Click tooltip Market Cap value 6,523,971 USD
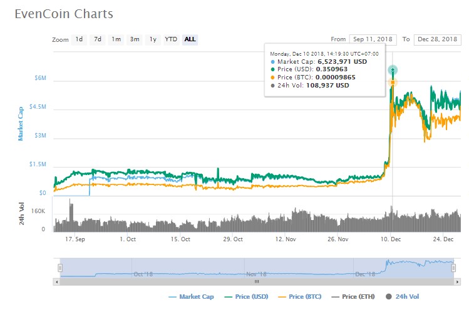 (x=342, y=62)
